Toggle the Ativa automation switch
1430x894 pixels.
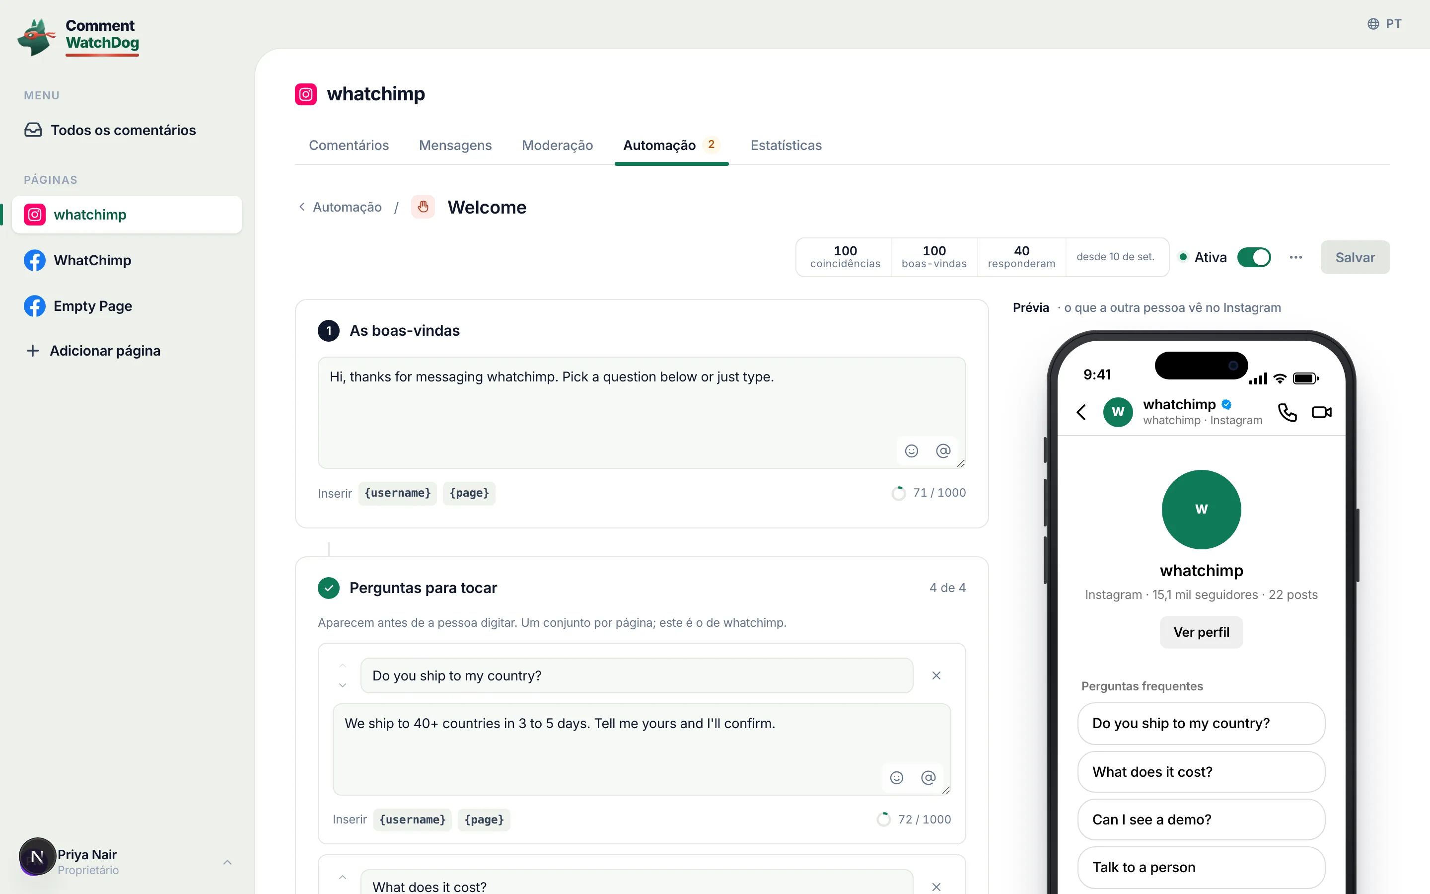[1254, 257]
